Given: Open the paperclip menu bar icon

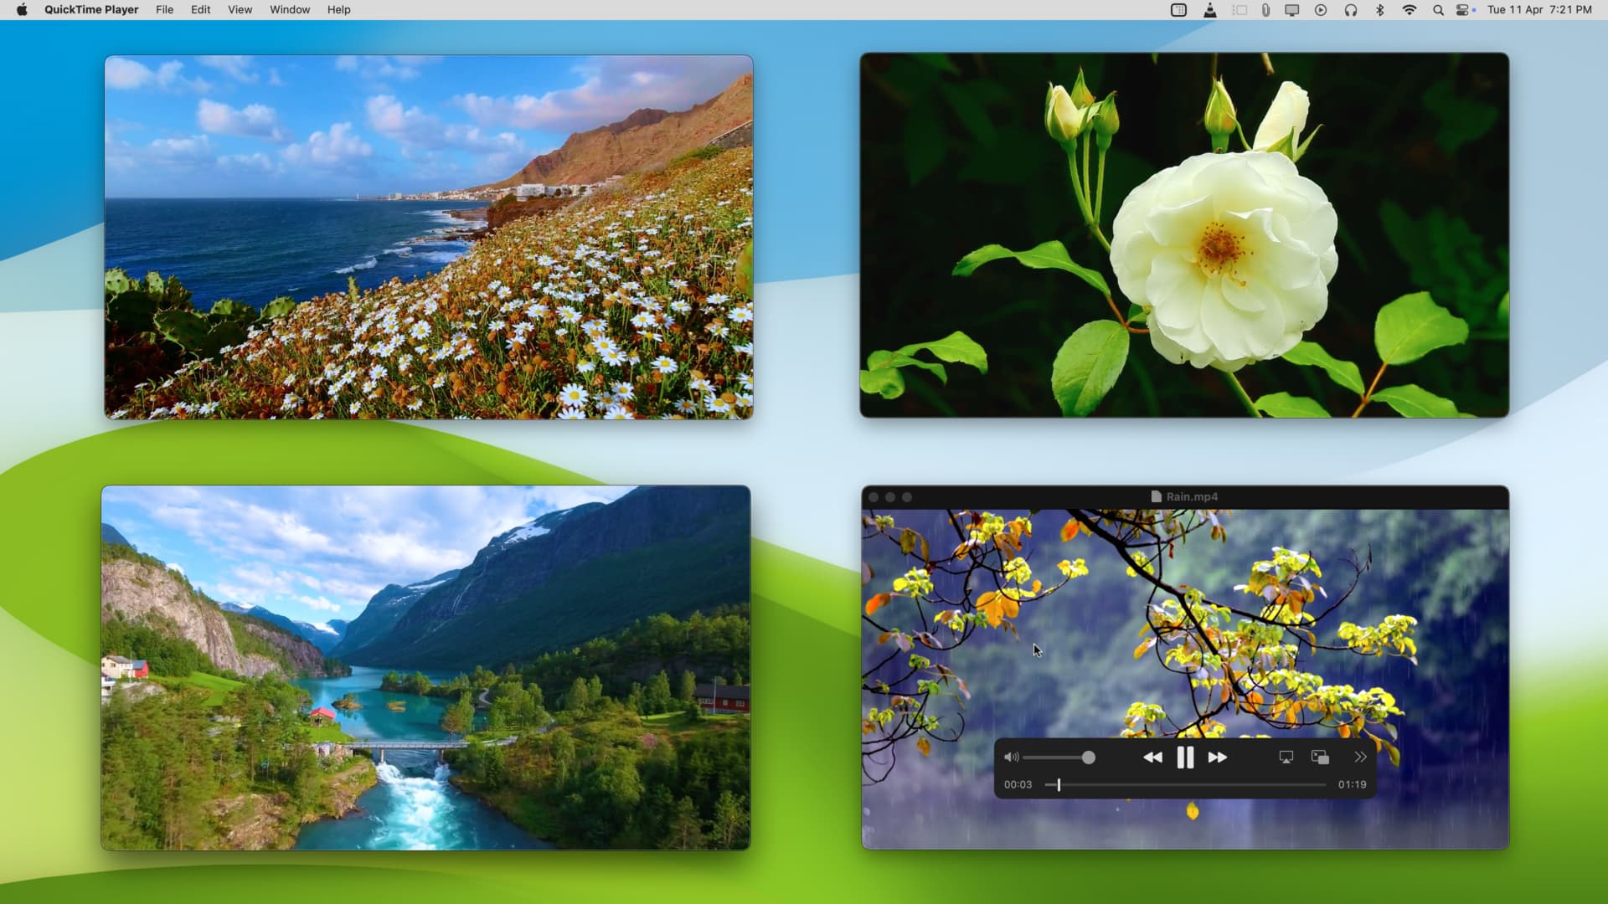Looking at the screenshot, I should 1265,10.
